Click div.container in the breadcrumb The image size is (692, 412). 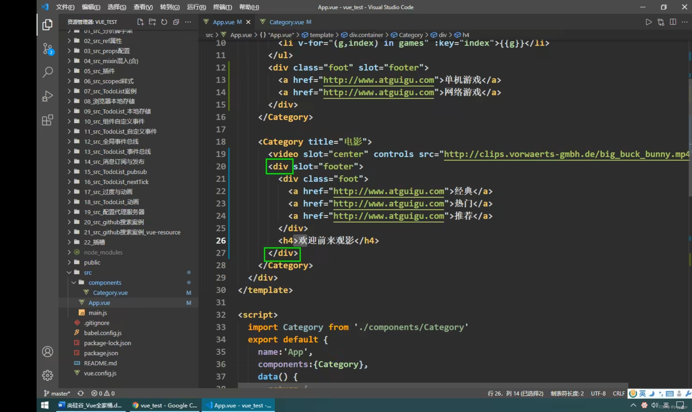[362, 35]
